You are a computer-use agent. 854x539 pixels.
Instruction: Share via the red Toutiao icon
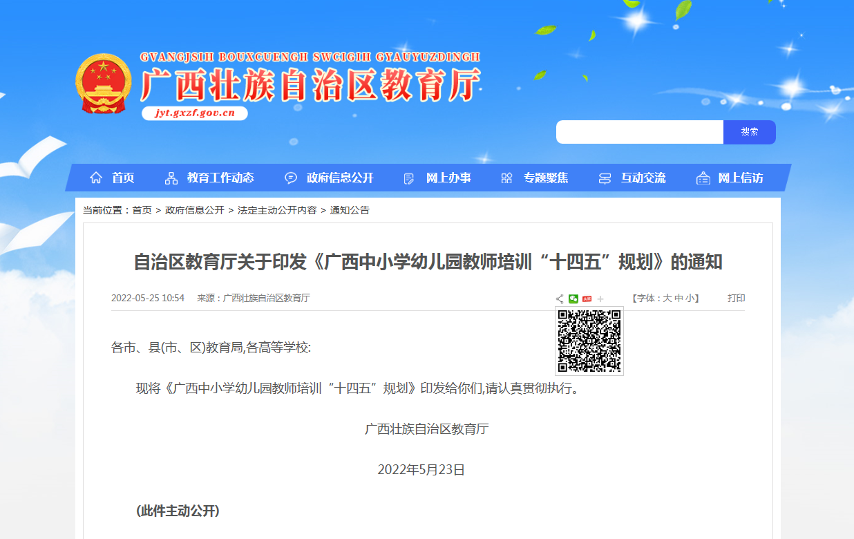pos(587,299)
